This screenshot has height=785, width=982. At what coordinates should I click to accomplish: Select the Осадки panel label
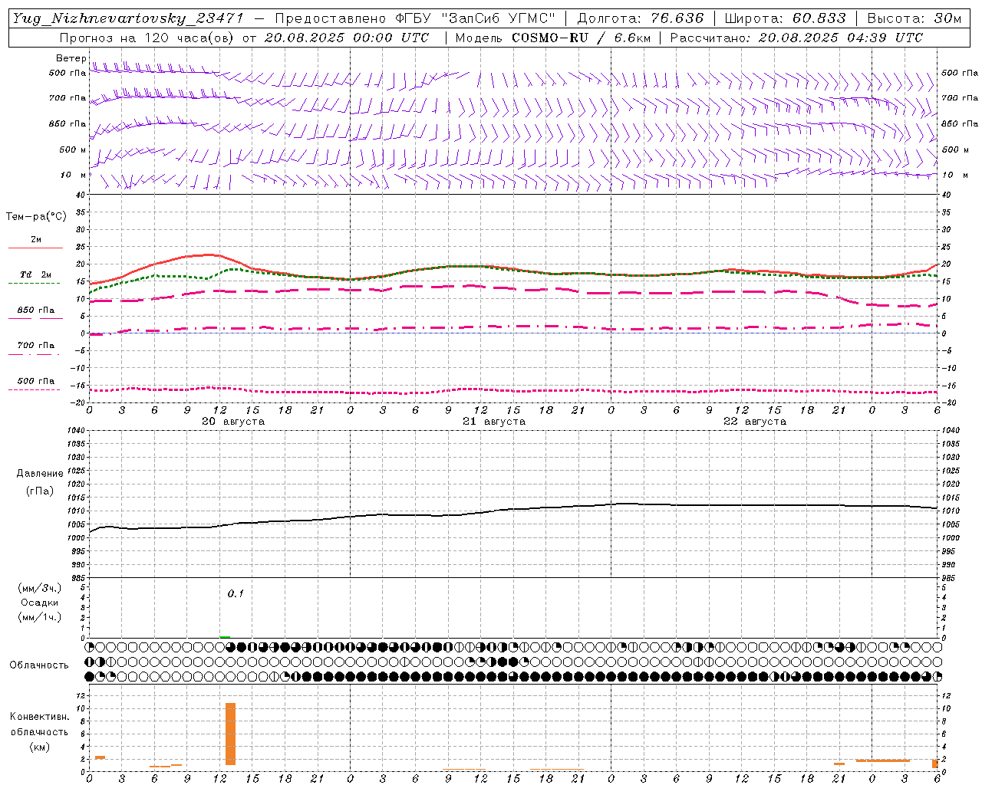tap(40, 603)
